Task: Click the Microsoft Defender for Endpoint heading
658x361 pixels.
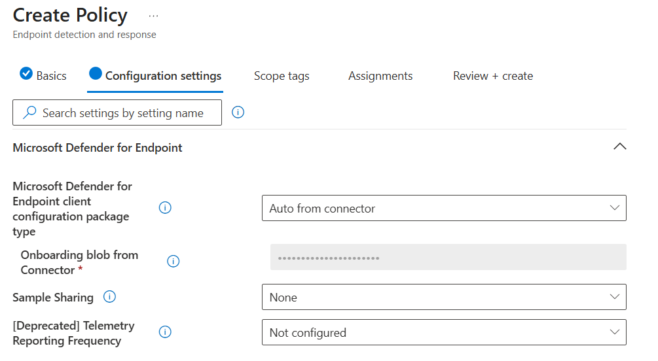Action: pyautogui.click(x=98, y=148)
